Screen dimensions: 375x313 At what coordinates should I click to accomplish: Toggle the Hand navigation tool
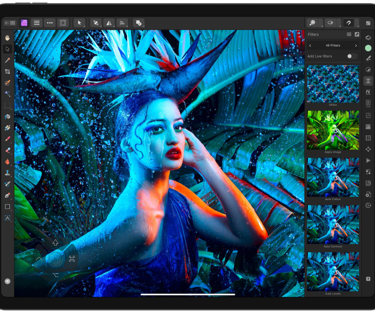pos(7,37)
